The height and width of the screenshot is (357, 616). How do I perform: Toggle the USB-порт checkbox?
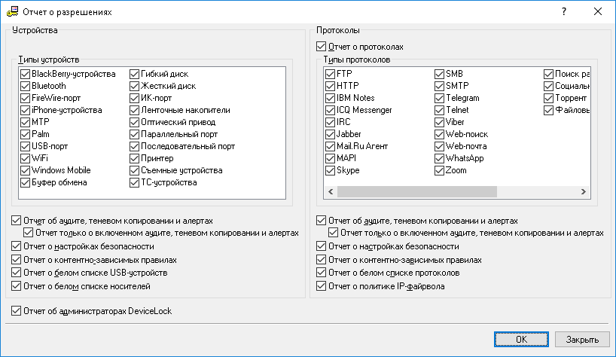pyautogui.click(x=26, y=146)
